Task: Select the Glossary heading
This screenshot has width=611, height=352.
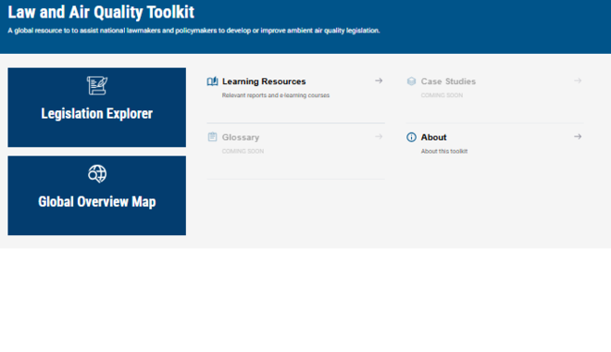Action: tap(241, 137)
